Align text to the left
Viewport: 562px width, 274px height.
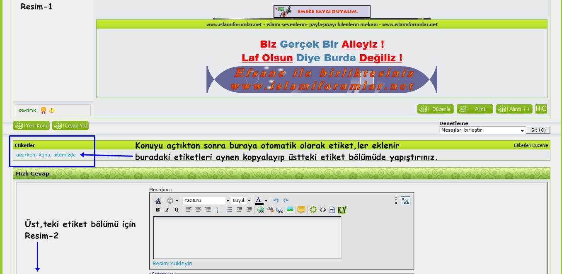[x=189, y=210]
